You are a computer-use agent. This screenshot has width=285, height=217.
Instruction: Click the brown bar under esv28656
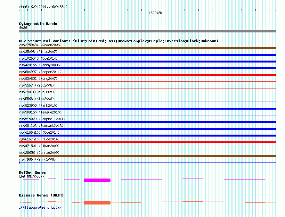coord(147,156)
